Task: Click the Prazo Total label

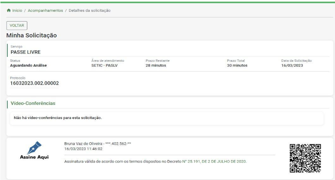Action: coord(236,61)
